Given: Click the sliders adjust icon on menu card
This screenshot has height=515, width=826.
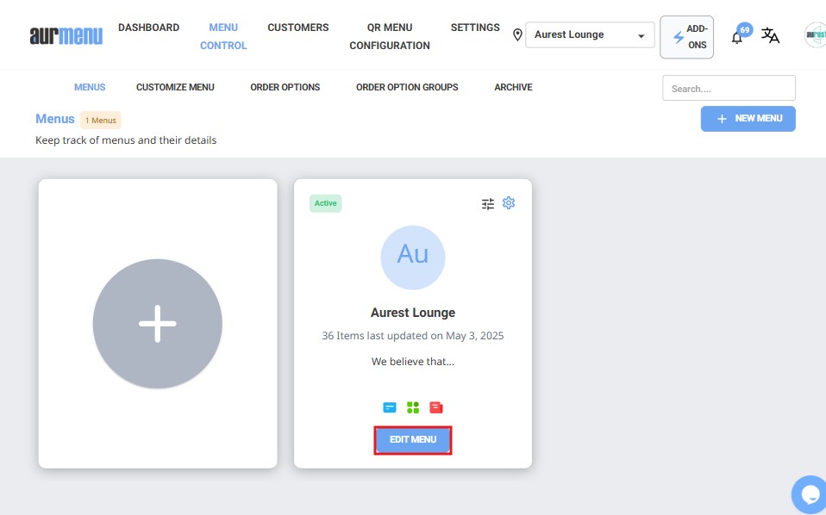Looking at the screenshot, I should pyautogui.click(x=488, y=203).
